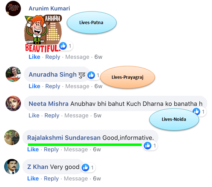Click like reaction icon on Arunim Kumari's sticker
The height and width of the screenshot is (187, 212).
tap(63, 46)
